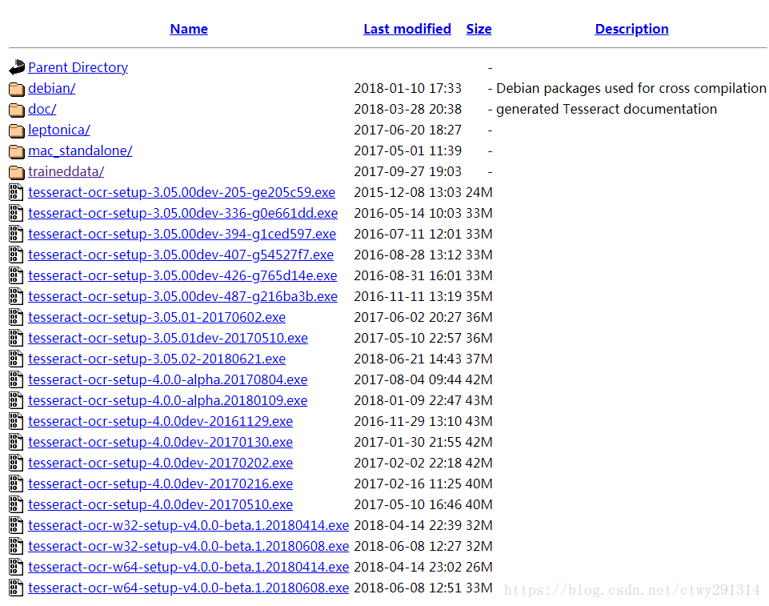The height and width of the screenshot is (606, 769).
Task: Download tesseract-ocr-setup-3.05.00dev-407-g54527f7.exe
Action: [x=181, y=255]
